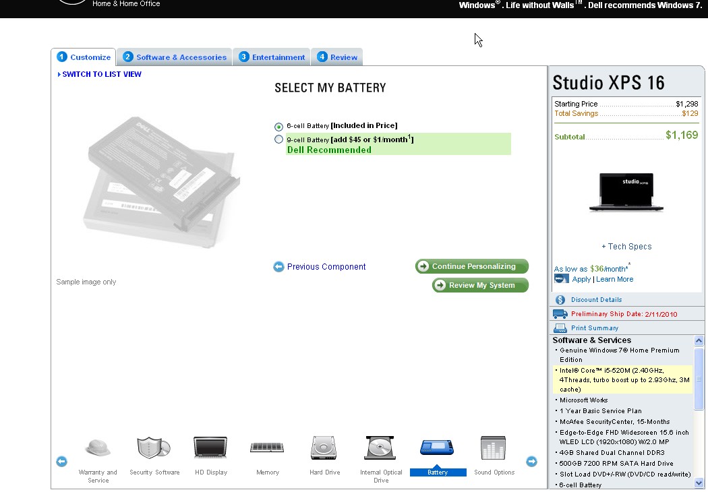Select the 6-cell Battery radio button

(278, 127)
